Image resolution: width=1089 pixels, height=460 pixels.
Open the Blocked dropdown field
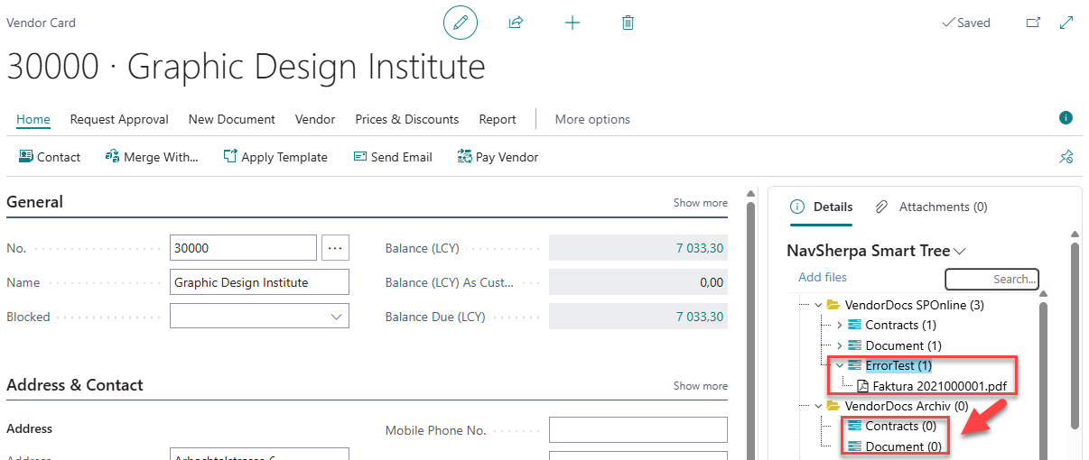[259, 317]
